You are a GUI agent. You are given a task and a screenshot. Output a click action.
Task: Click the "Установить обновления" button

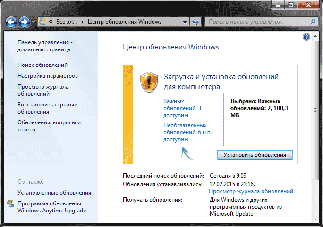[x=255, y=154]
